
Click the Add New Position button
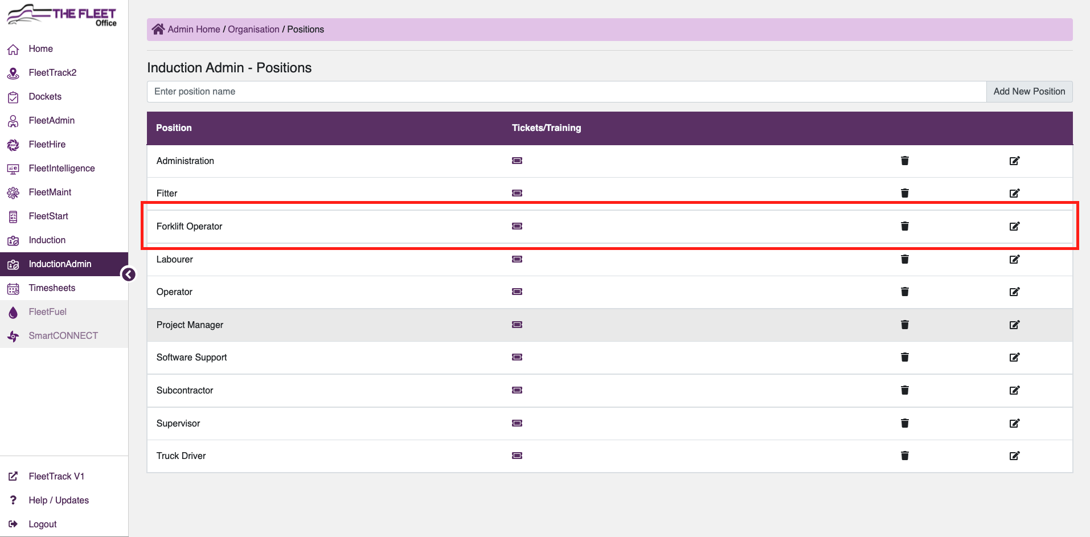coord(1028,92)
